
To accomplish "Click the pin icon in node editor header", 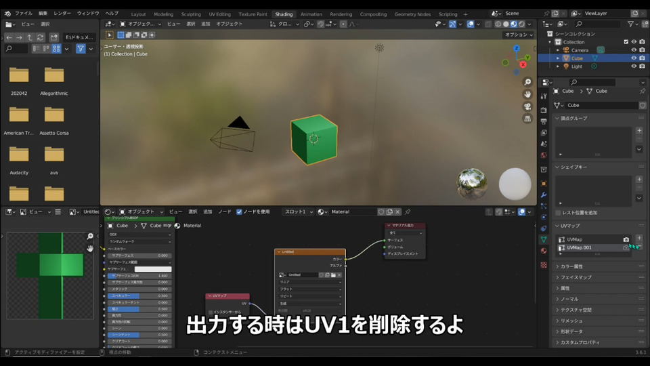I will point(408,211).
